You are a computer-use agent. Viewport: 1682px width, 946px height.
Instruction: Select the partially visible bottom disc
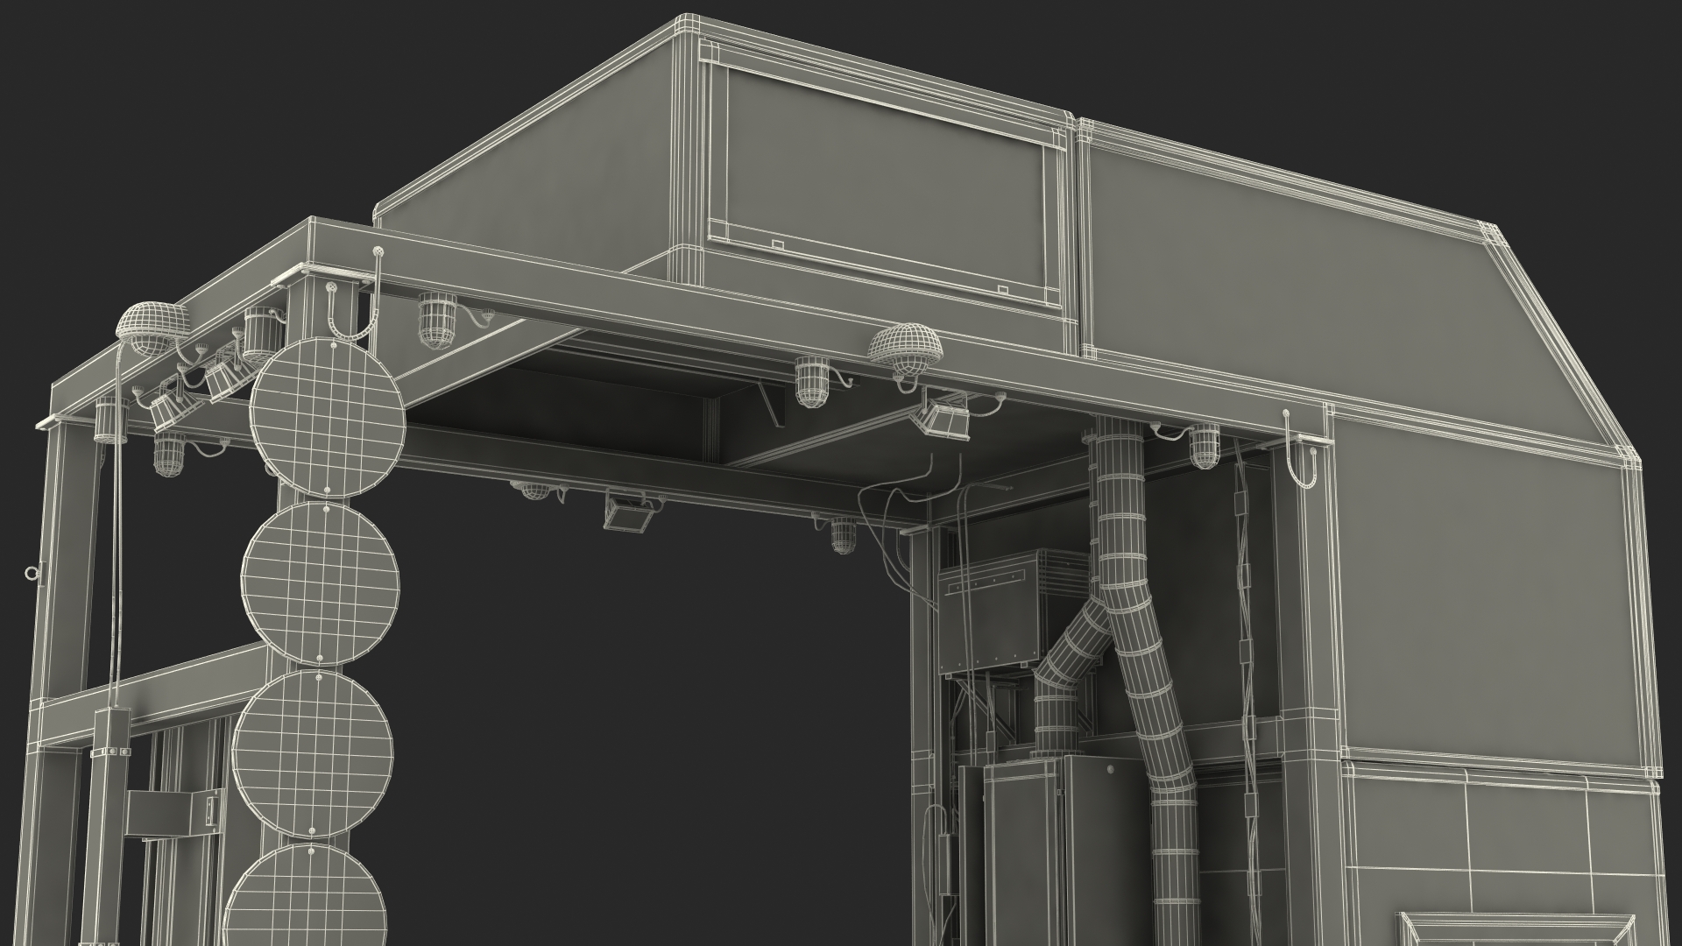pos(306,893)
